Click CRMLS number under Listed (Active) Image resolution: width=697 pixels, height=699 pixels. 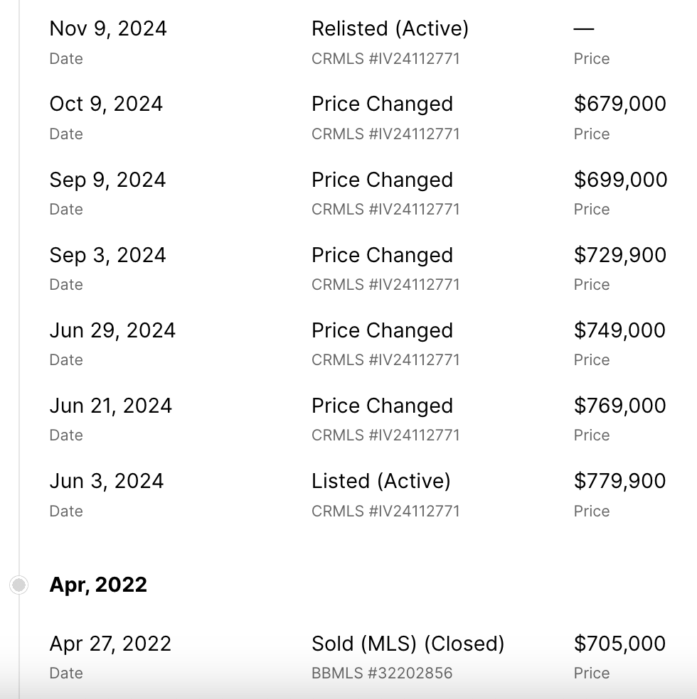pyautogui.click(x=385, y=511)
